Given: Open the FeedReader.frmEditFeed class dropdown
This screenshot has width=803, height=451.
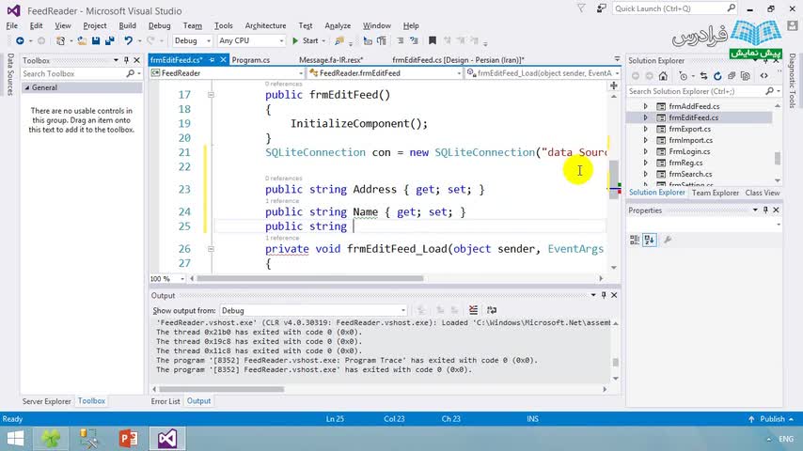Looking at the screenshot, I should click(385, 73).
